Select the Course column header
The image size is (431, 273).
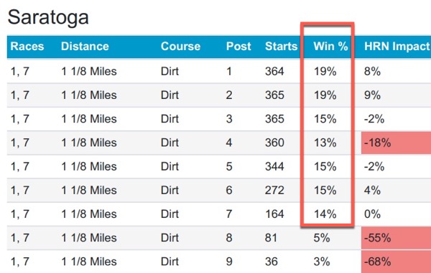(x=180, y=47)
